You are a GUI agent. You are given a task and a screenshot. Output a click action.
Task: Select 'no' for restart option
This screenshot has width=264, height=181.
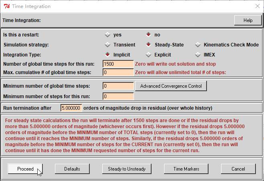148,35
